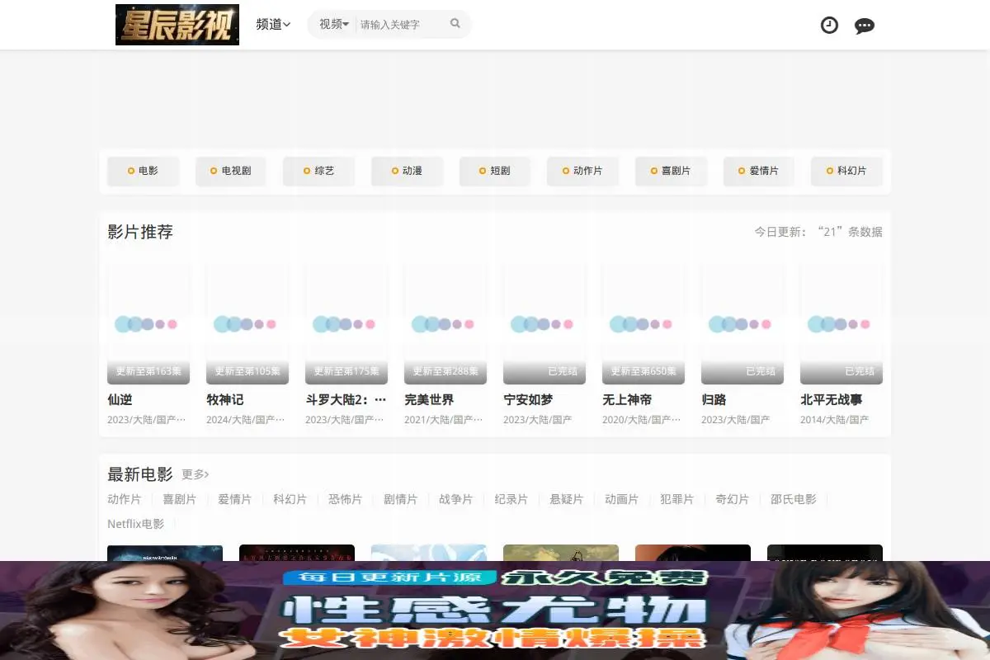Focus the keyword search input field
This screenshot has width=990, height=660.
[x=402, y=25]
